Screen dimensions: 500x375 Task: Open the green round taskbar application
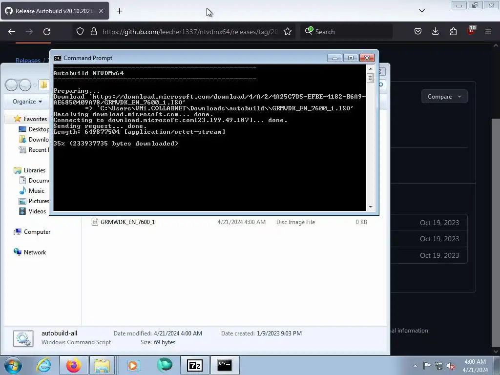165,365
